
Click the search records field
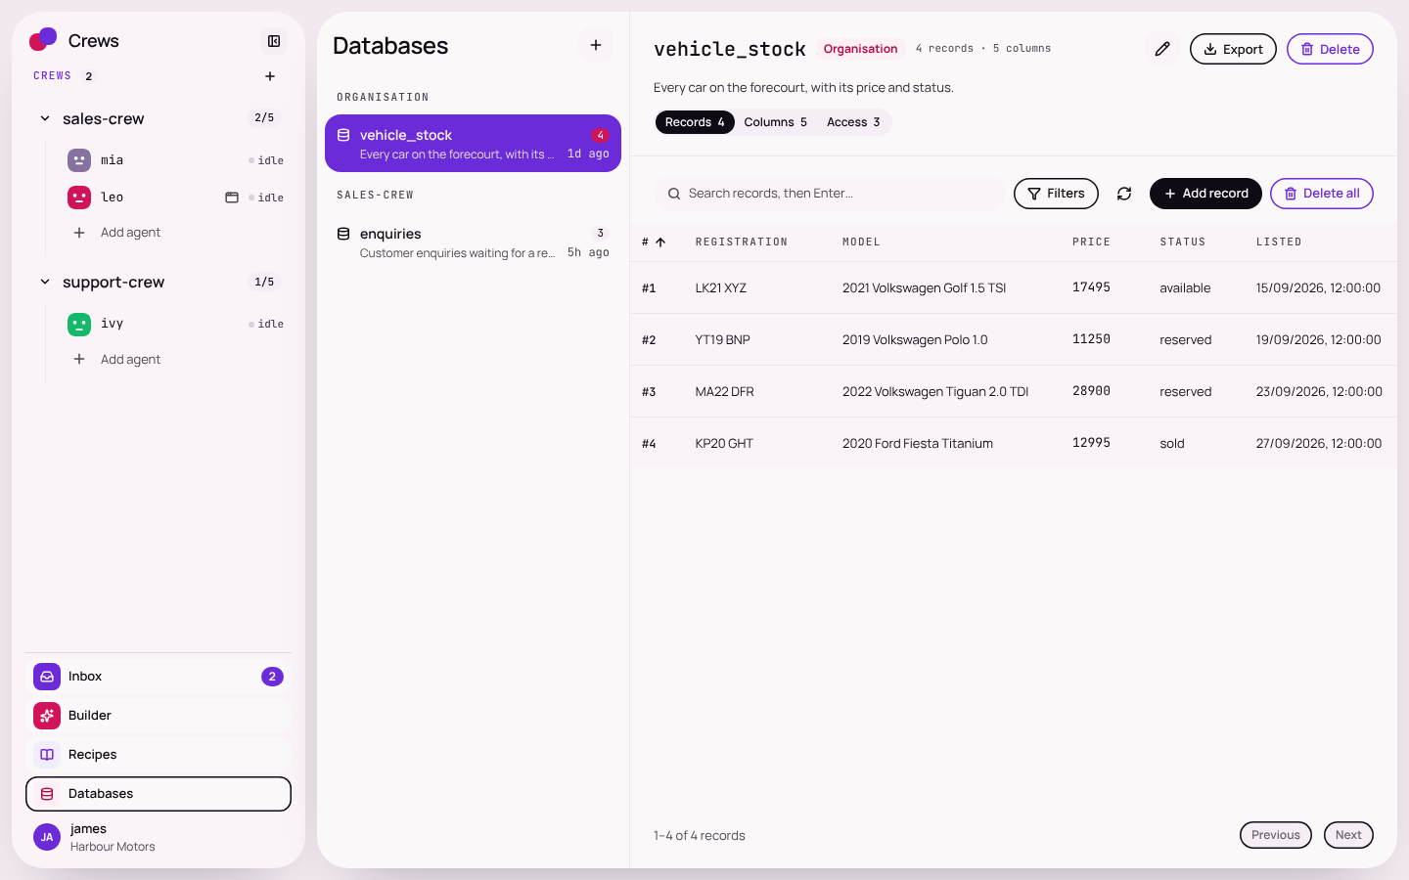pos(829,194)
